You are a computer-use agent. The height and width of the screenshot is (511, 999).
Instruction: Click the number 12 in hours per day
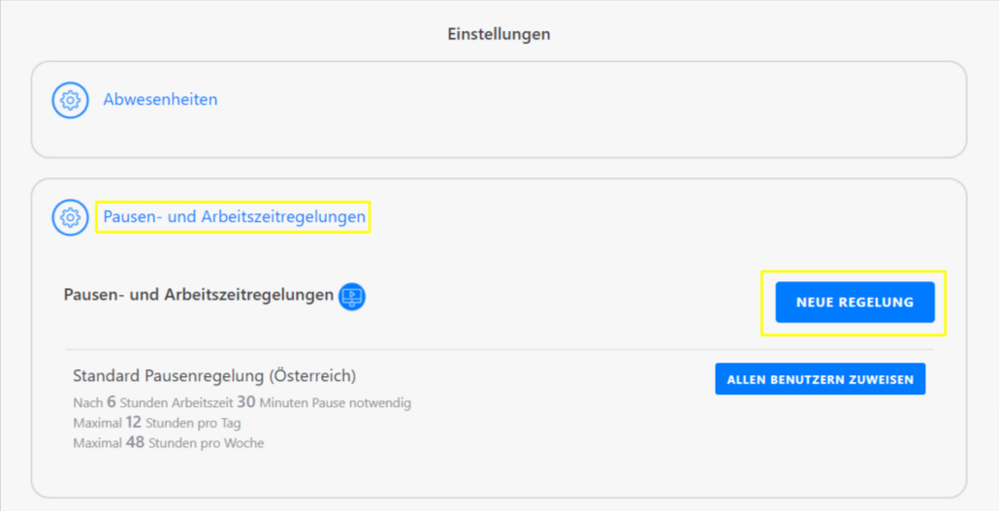tap(135, 423)
